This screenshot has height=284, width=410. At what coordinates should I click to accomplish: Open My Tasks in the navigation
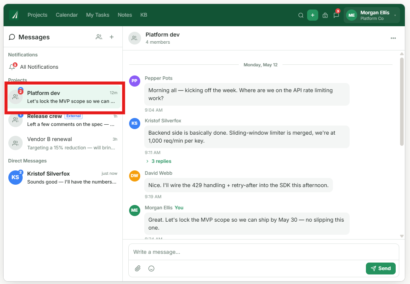click(x=98, y=15)
